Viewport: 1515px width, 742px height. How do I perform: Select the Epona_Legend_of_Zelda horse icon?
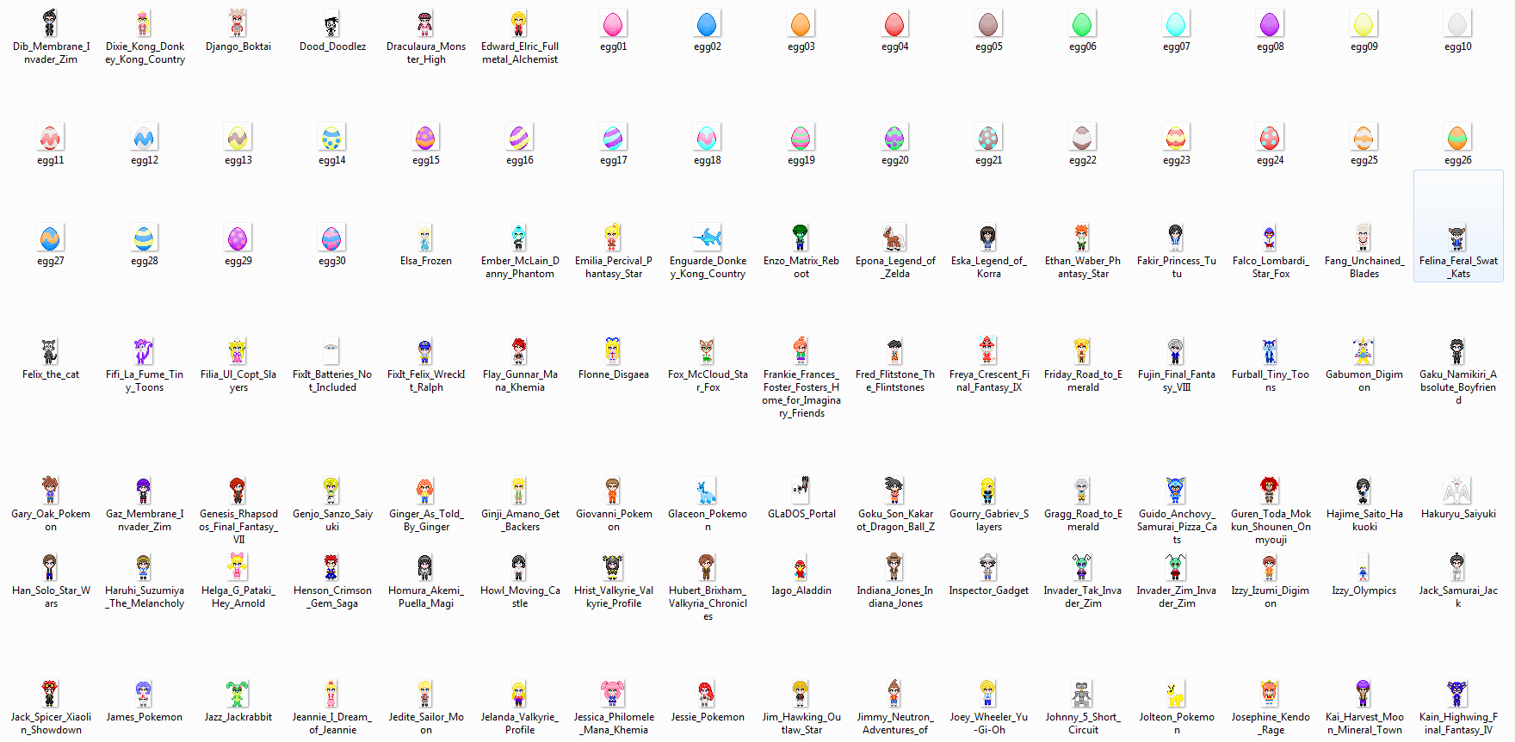tap(894, 238)
